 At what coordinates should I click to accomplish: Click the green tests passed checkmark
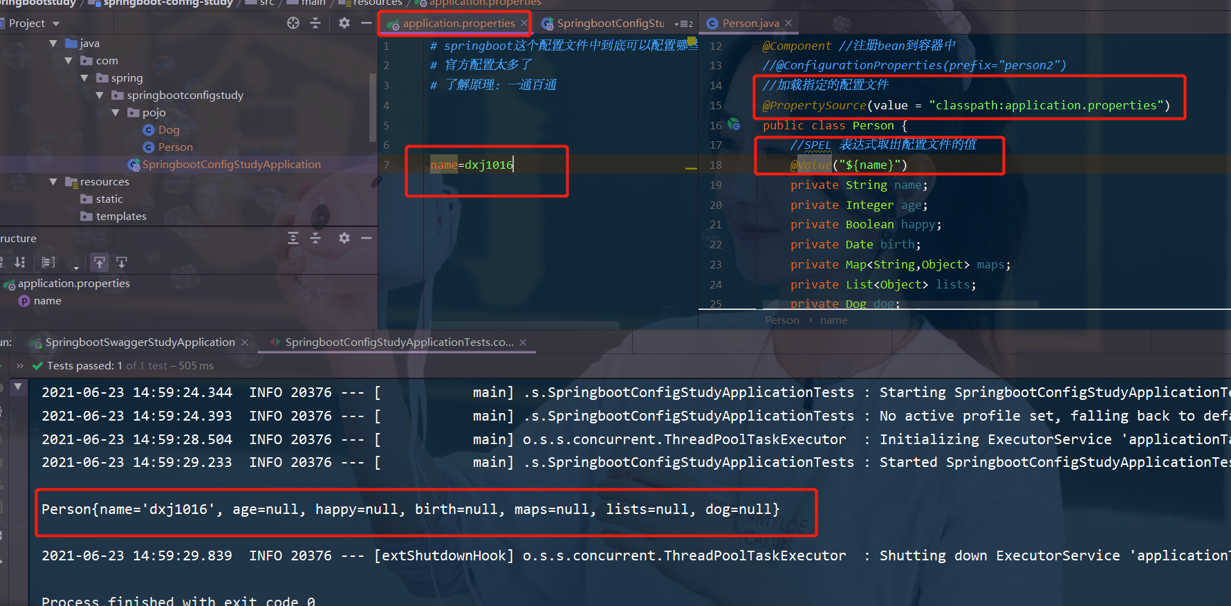tap(37, 366)
